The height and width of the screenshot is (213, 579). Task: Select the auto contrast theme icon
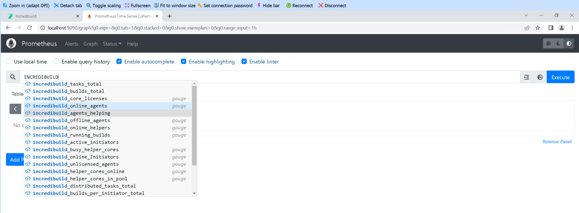click(x=569, y=44)
